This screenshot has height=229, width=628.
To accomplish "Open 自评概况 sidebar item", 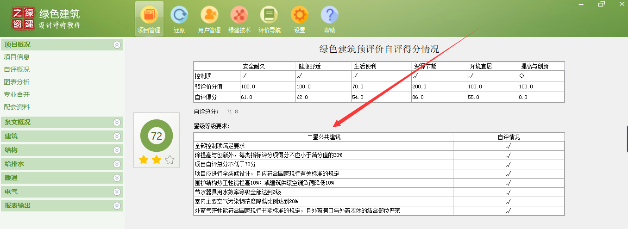I will click(x=17, y=69).
